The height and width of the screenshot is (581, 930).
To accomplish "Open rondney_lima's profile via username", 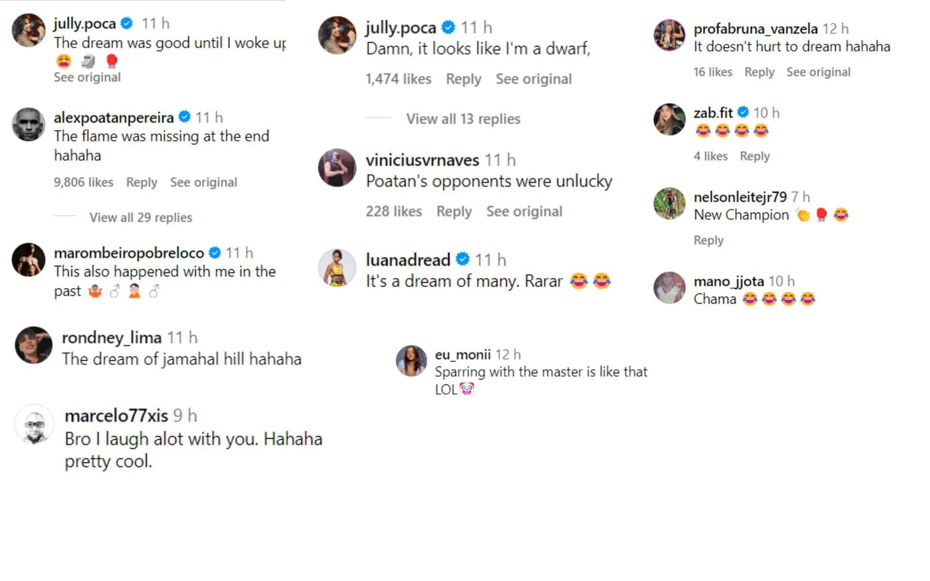I will 112,337.
